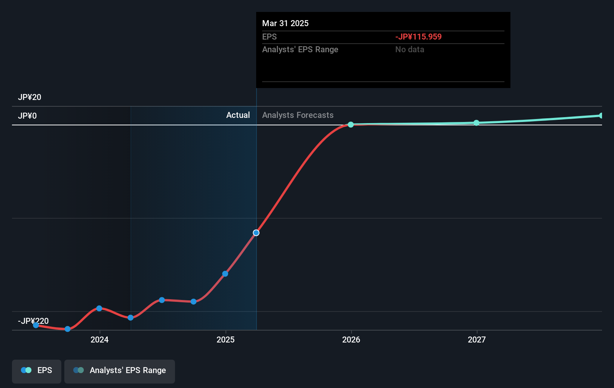Select the highlighted Mar 31 2025 data point
Screen dimensions: 614x388
[x=256, y=233]
